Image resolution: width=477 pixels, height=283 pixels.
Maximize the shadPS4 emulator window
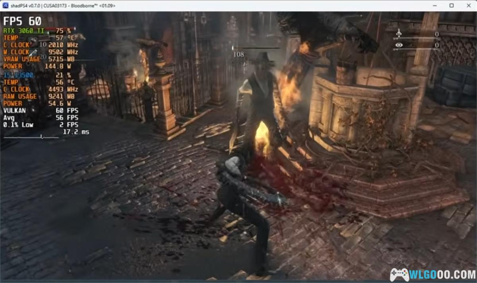452,5
